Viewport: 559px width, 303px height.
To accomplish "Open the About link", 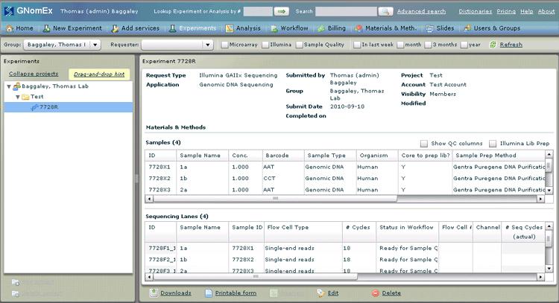I will [546, 11].
